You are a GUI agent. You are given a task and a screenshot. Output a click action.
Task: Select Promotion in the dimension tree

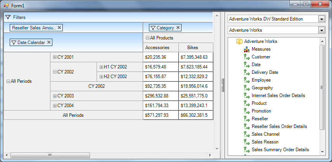tap(261, 111)
